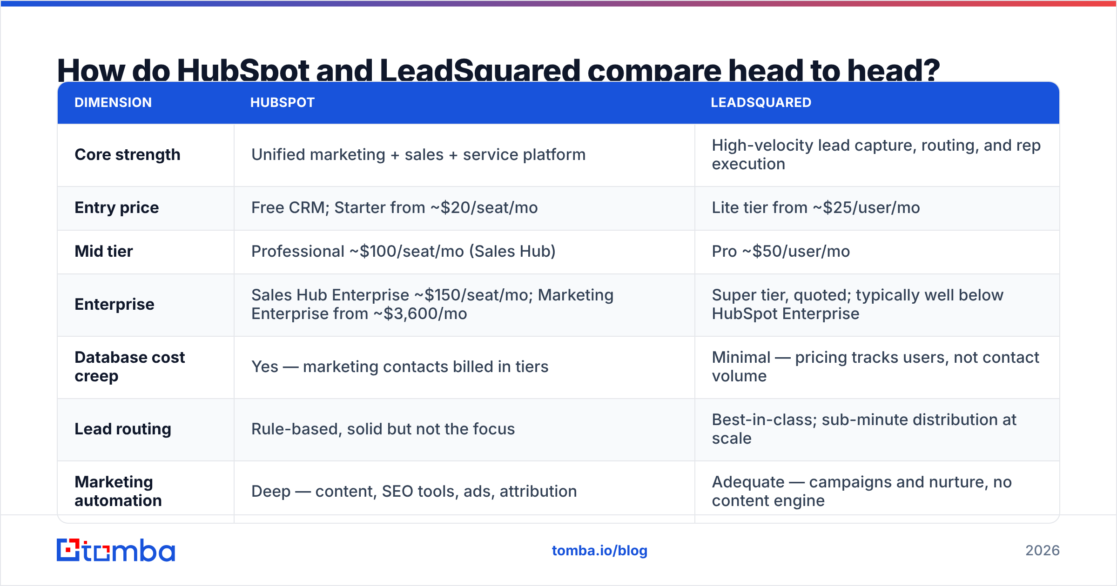Select the 'Core strength' row label

[128, 155]
